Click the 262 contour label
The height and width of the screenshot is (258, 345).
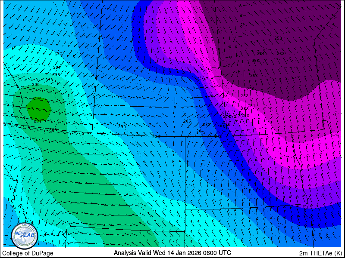[x=245, y=96]
